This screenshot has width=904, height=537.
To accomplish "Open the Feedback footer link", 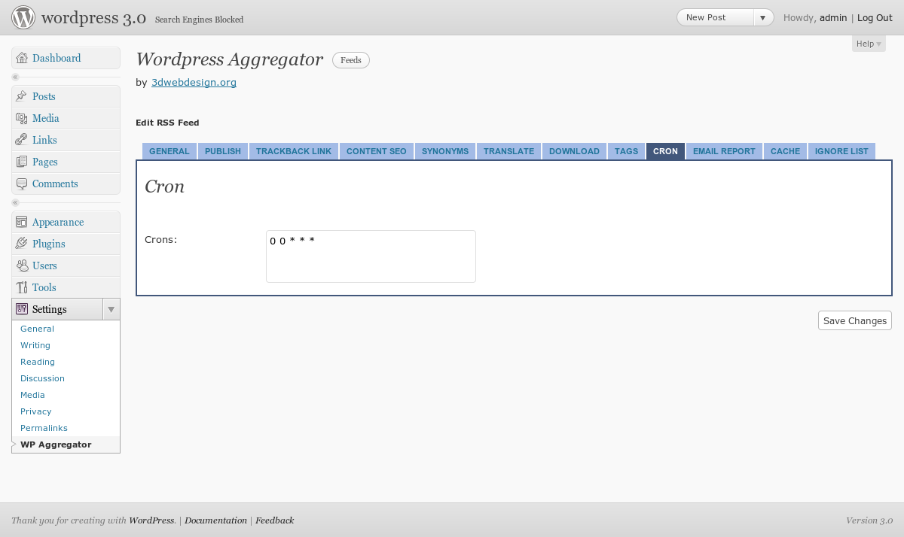I will coord(274,520).
